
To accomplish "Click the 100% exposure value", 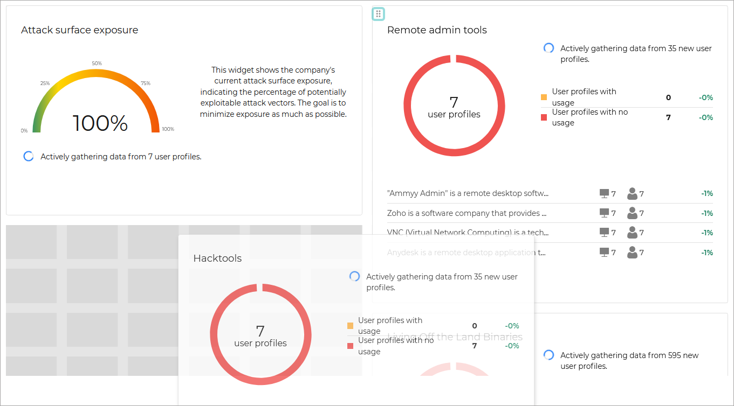I will pyautogui.click(x=100, y=123).
